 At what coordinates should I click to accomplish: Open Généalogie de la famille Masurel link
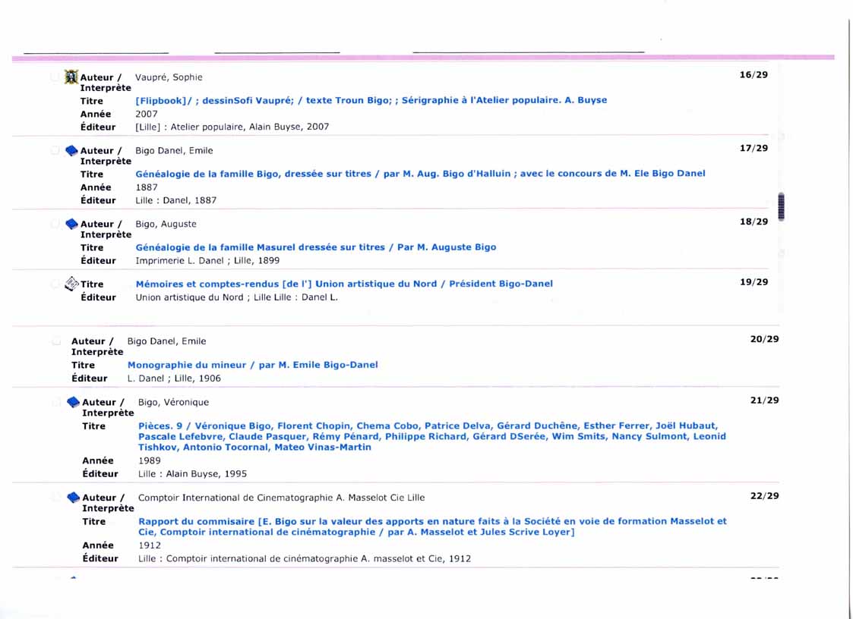pyautogui.click(x=315, y=247)
